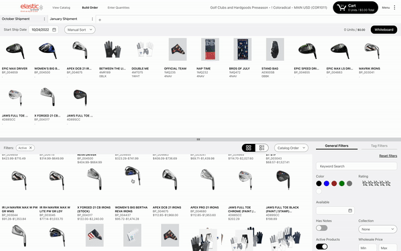Switch to list view layout

coord(261,148)
